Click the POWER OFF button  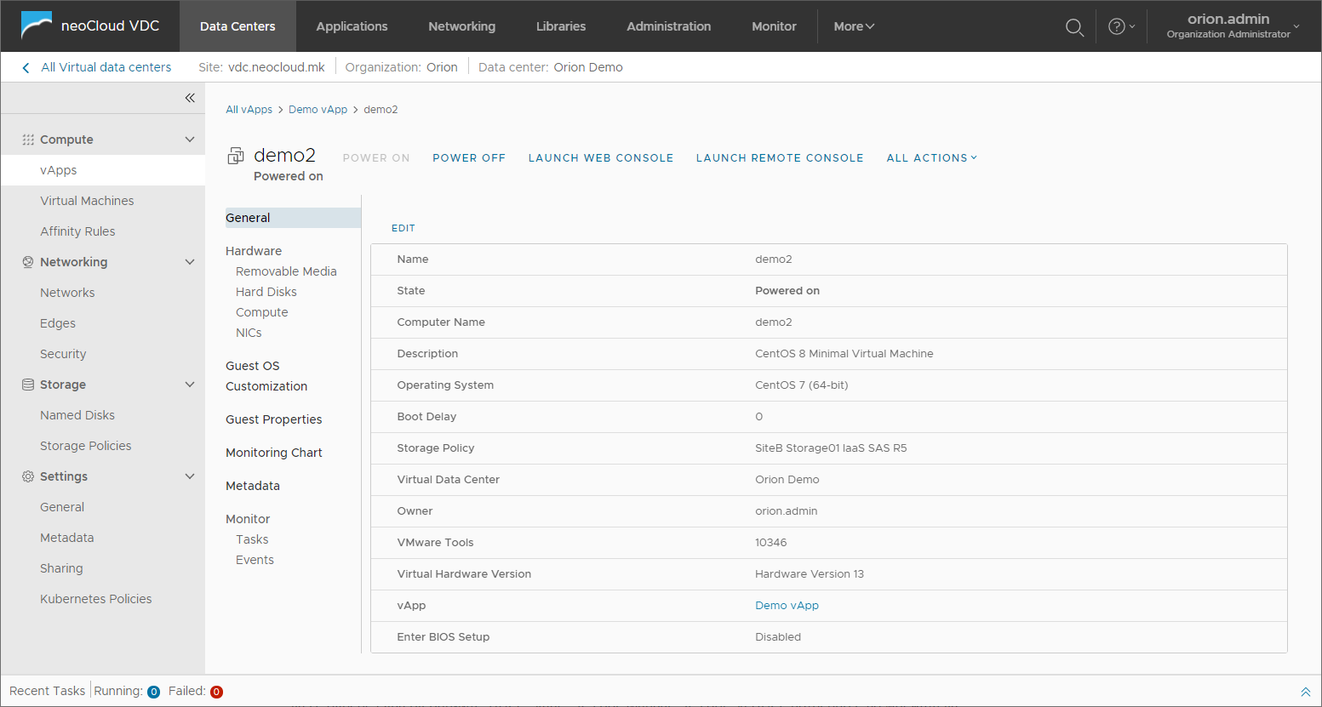tap(469, 158)
